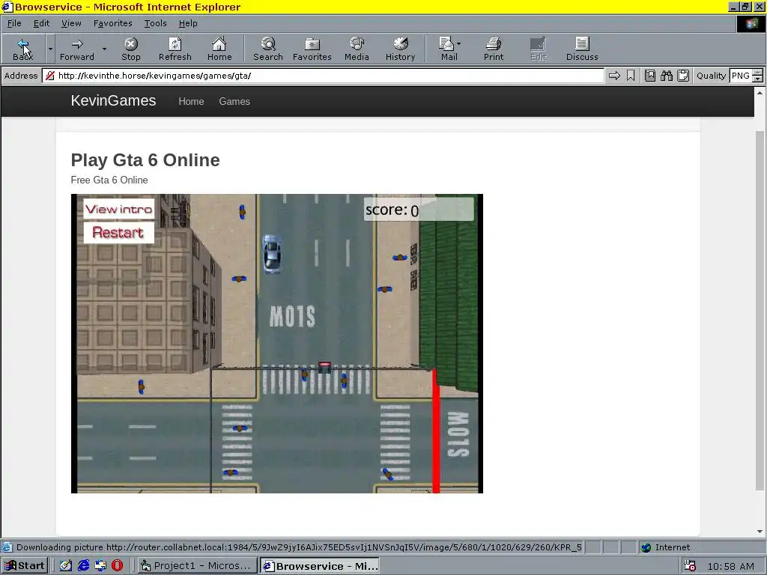Click the Go arrow next to address bar
The width and height of the screenshot is (767, 575).
pyautogui.click(x=614, y=76)
